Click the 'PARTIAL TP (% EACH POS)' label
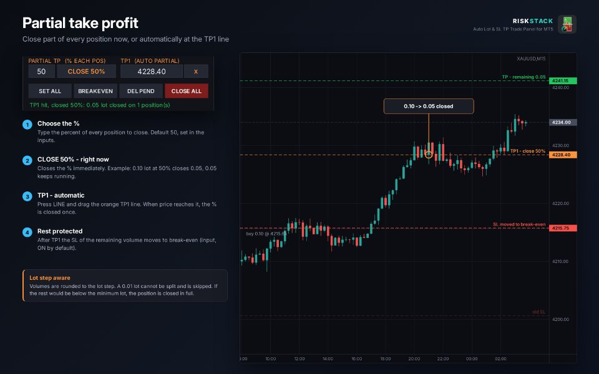This screenshot has width=599, height=374. click(67, 60)
